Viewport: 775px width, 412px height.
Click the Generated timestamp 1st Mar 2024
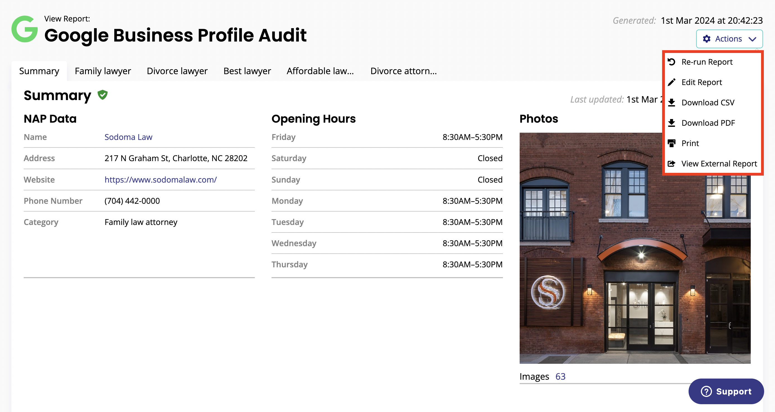point(711,20)
